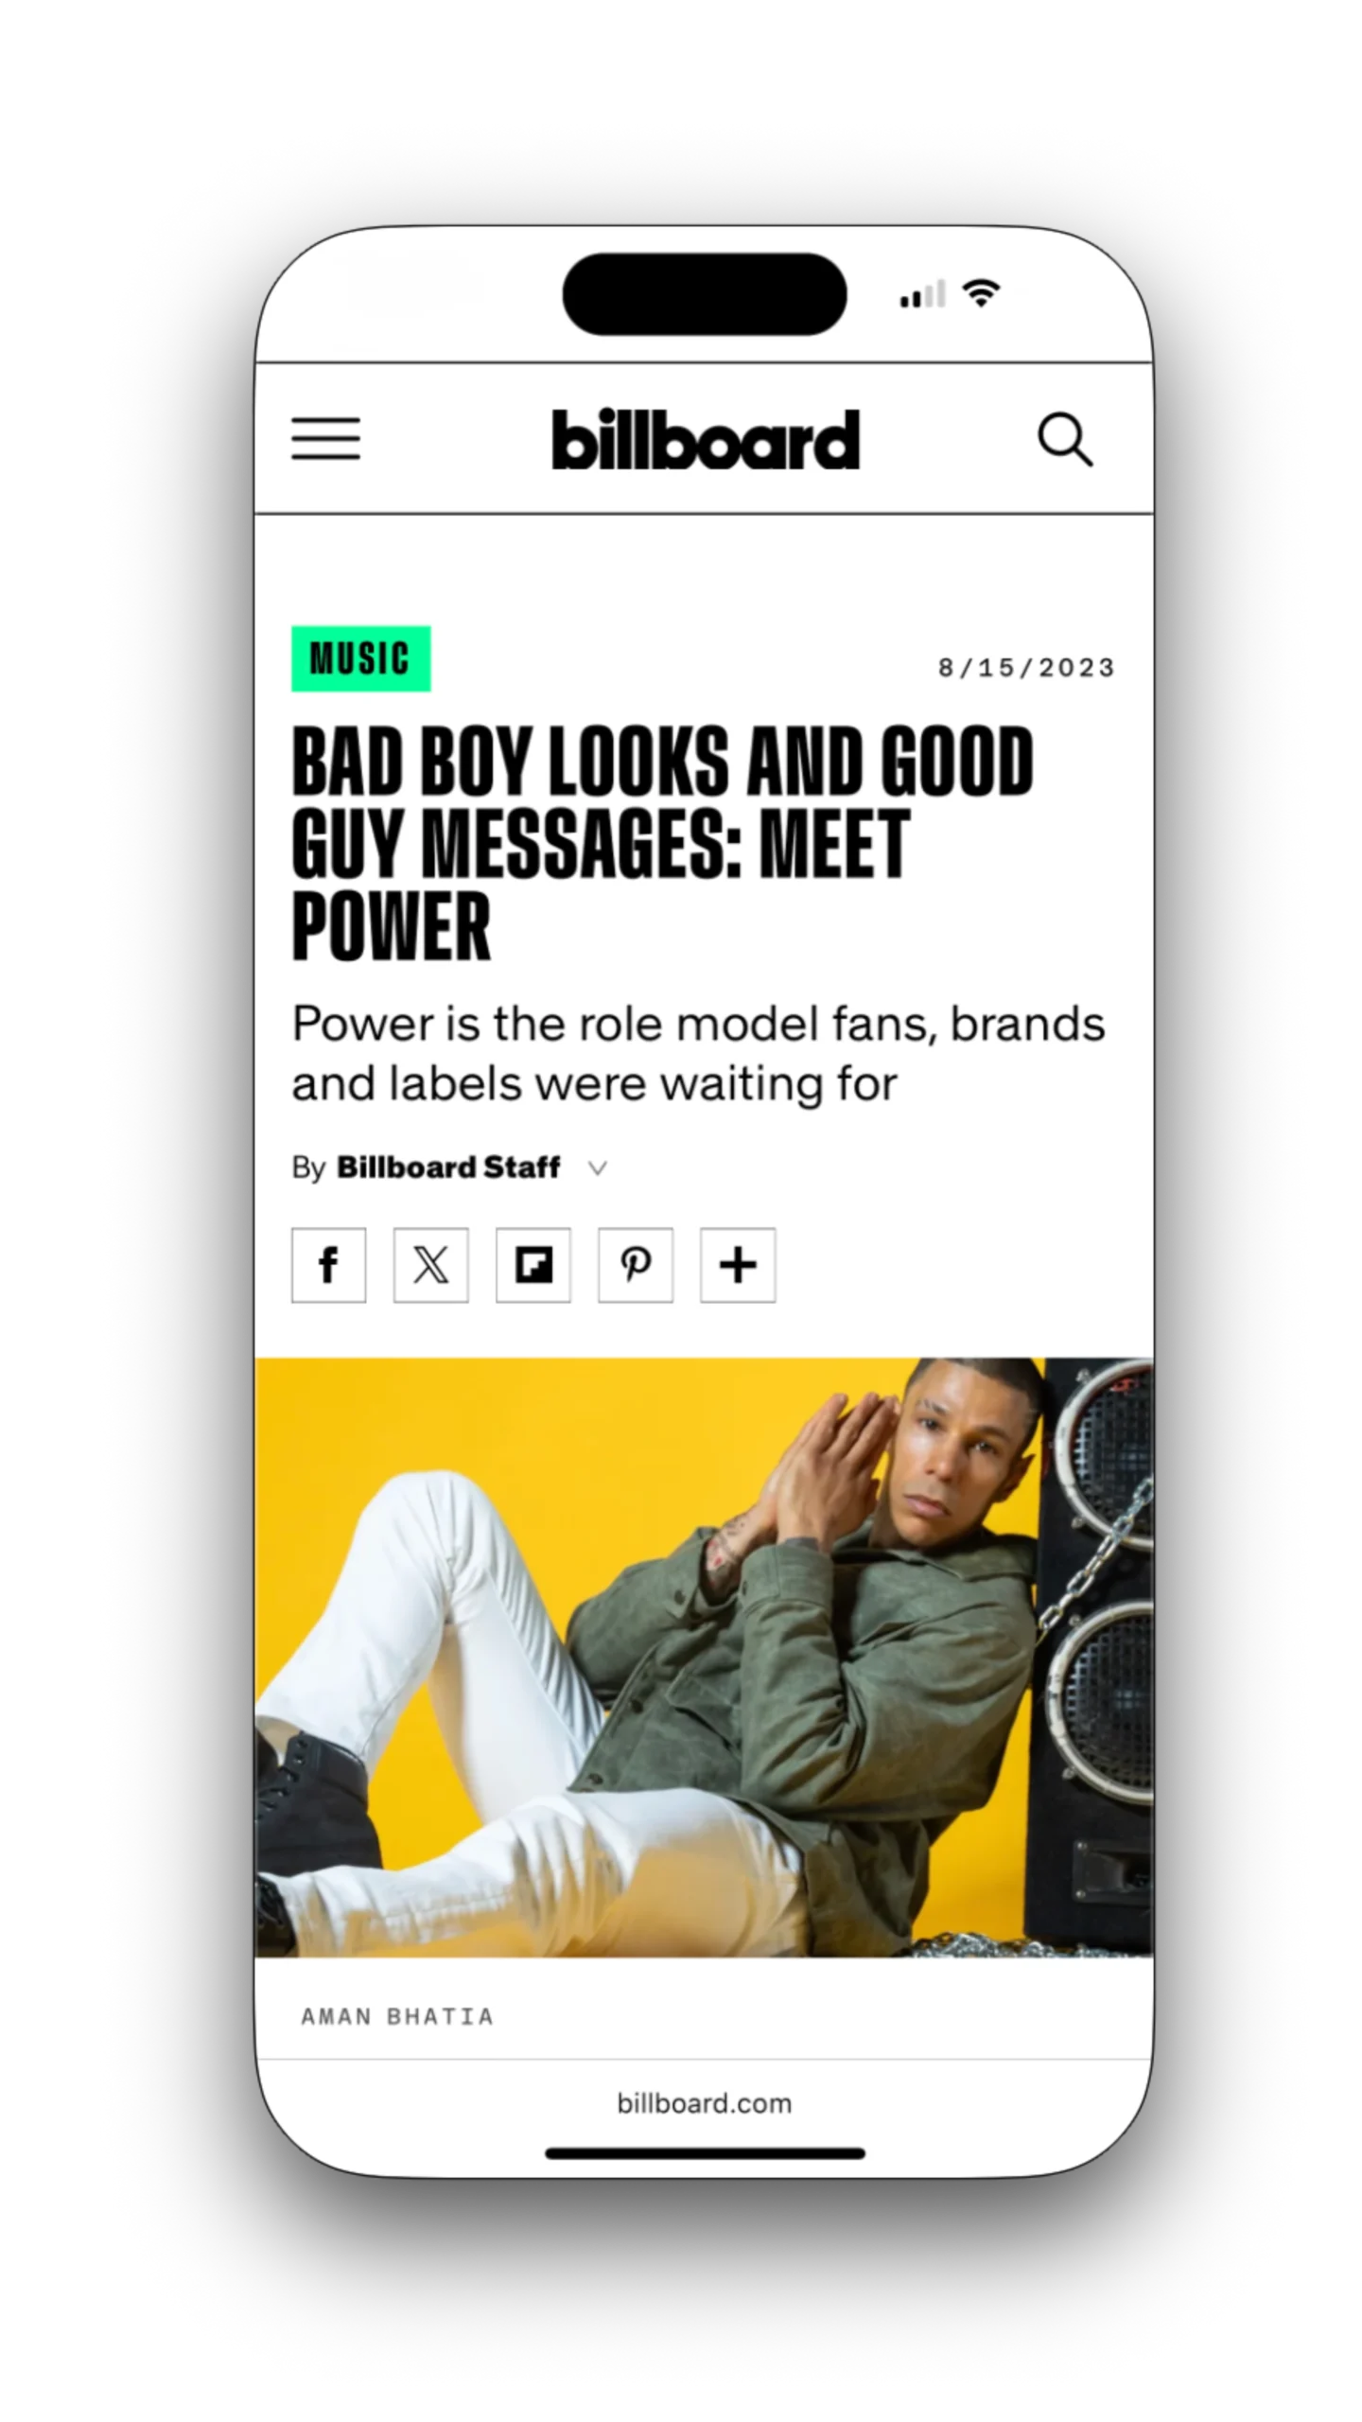The height and width of the screenshot is (2422, 1362).
Task: Open more sharing options plus icon
Action: pyautogui.click(x=738, y=1265)
